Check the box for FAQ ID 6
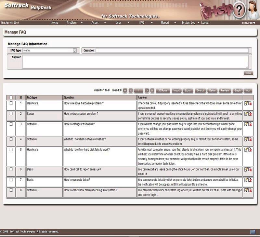This screenshot has width=260, height=237. (11, 169)
